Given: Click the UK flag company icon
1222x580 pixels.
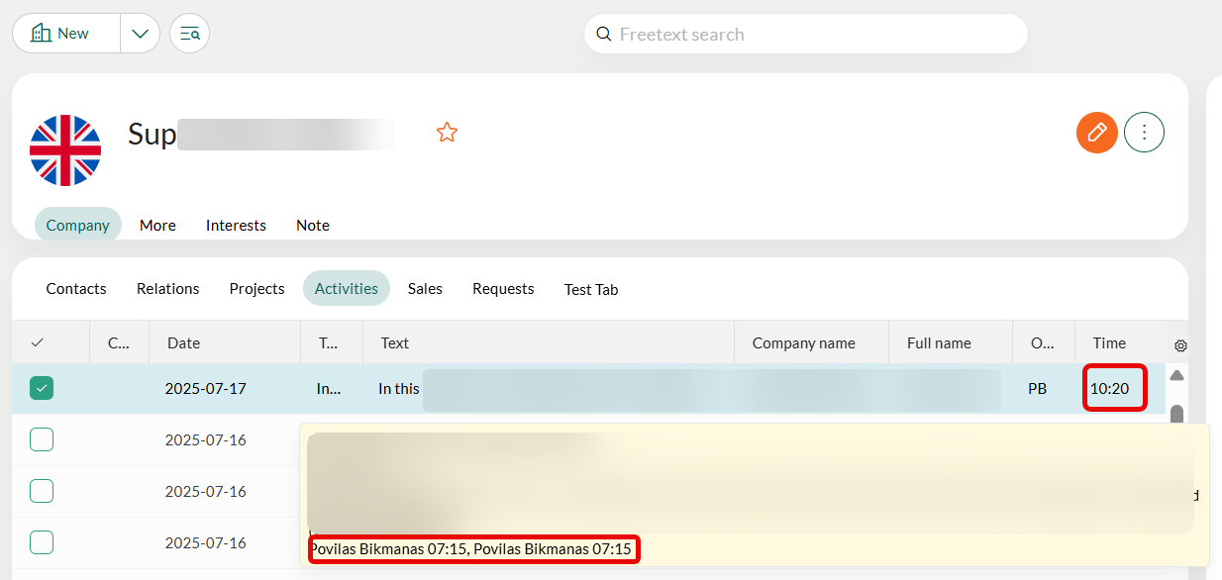Looking at the screenshot, I should (x=65, y=150).
